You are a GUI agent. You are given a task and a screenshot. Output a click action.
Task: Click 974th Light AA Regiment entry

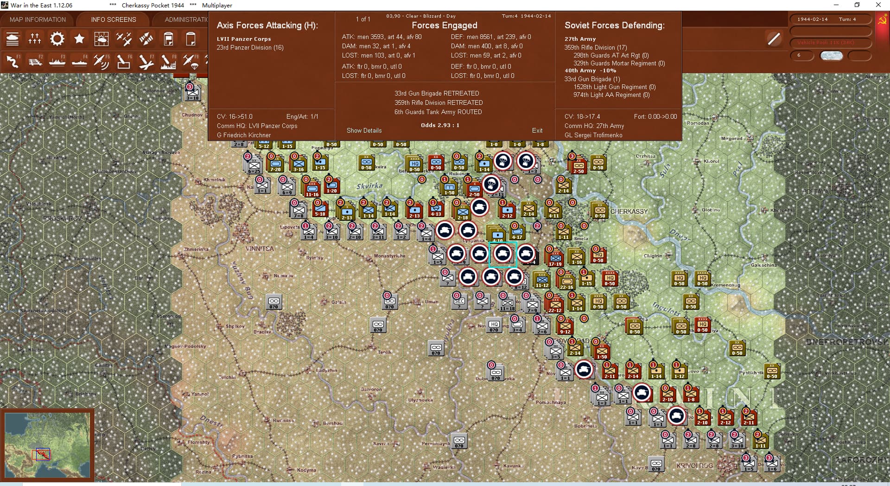click(x=611, y=95)
